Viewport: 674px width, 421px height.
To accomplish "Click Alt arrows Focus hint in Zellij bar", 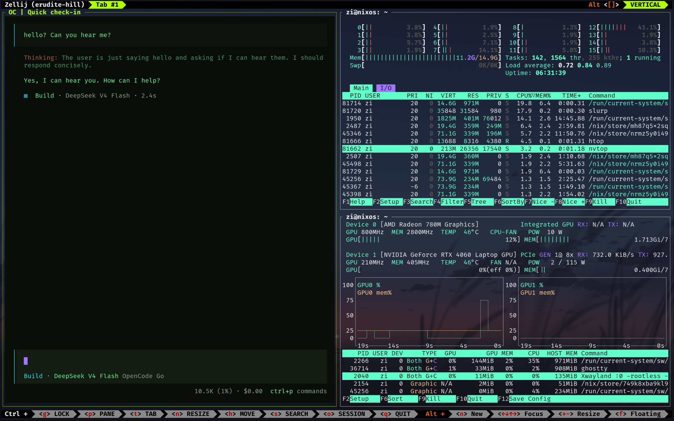I will click(x=520, y=414).
